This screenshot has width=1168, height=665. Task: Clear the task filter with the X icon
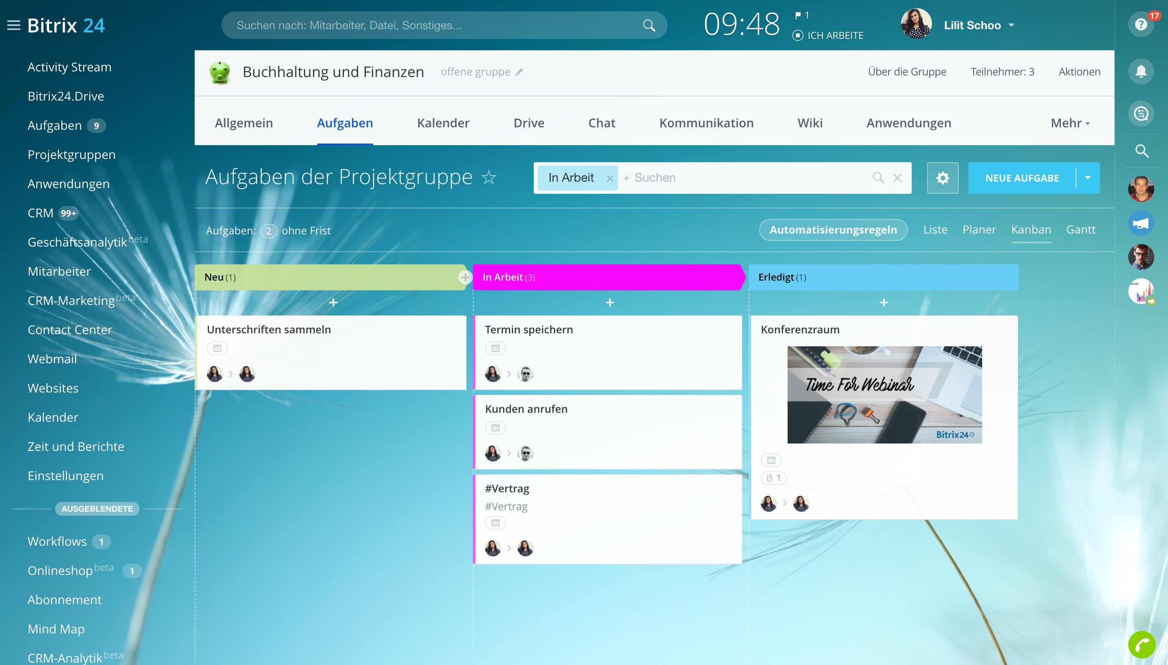coord(897,178)
